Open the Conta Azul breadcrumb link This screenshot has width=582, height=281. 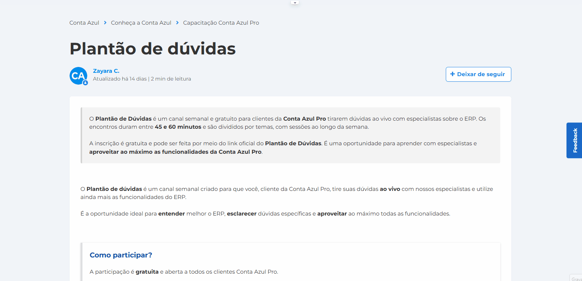(x=84, y=23)
